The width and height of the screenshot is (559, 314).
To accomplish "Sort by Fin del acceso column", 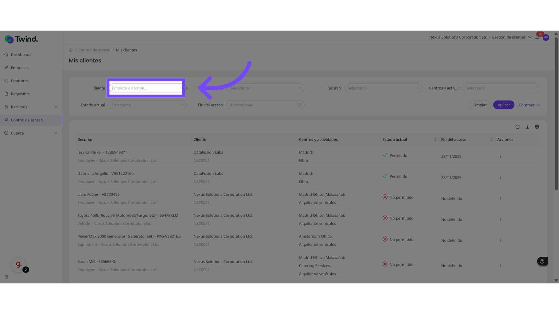I will (491, 140).
